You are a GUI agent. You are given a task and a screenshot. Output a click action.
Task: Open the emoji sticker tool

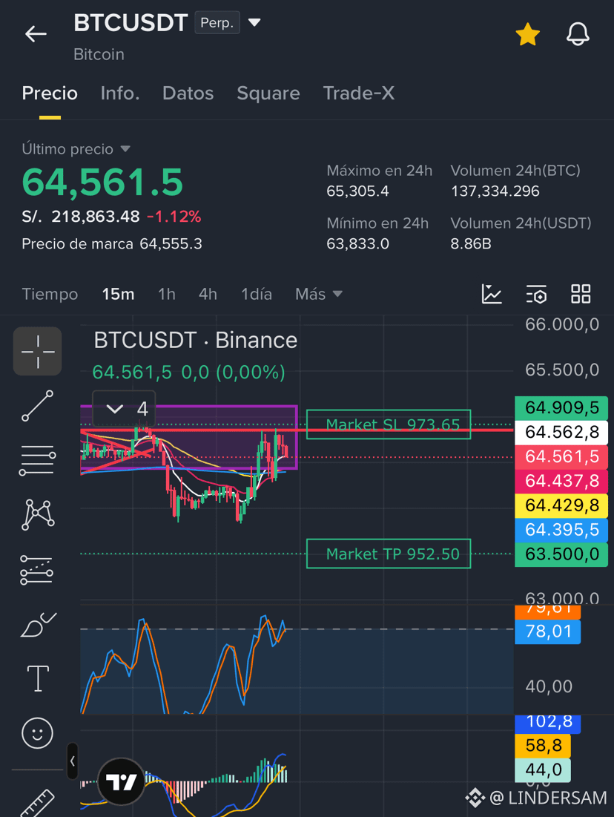(x=38, y=733)
